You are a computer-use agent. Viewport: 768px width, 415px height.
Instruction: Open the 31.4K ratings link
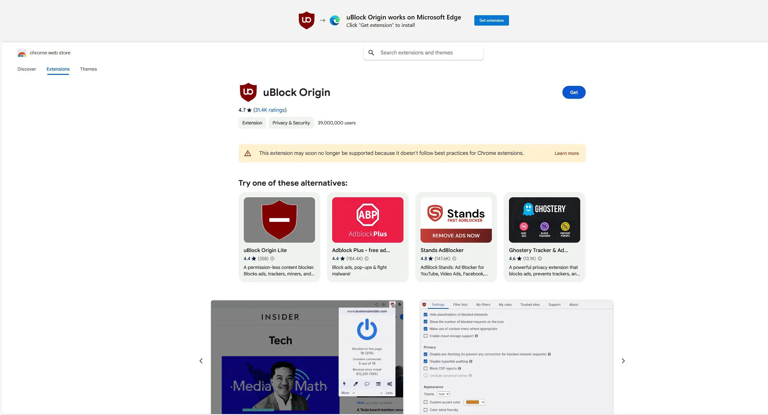(270, 110)
